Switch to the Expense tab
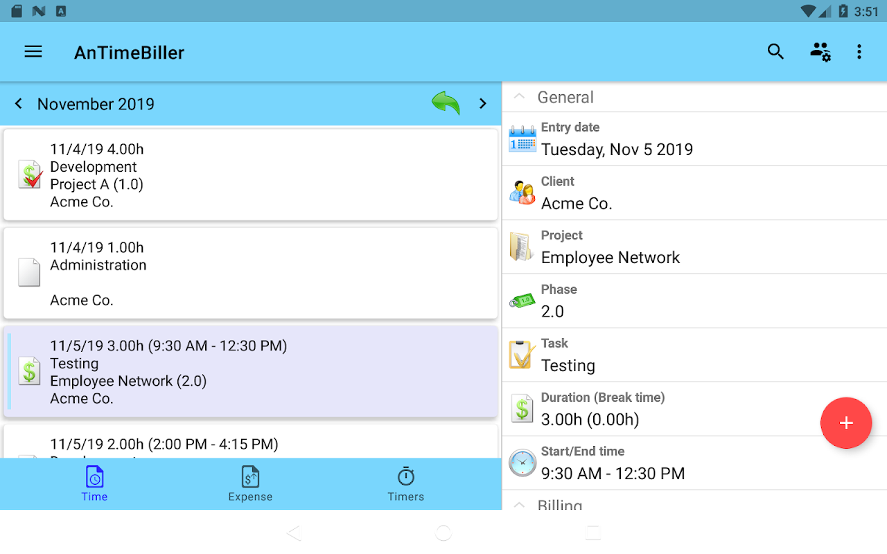The image size is (887, 554). point(250,483)
